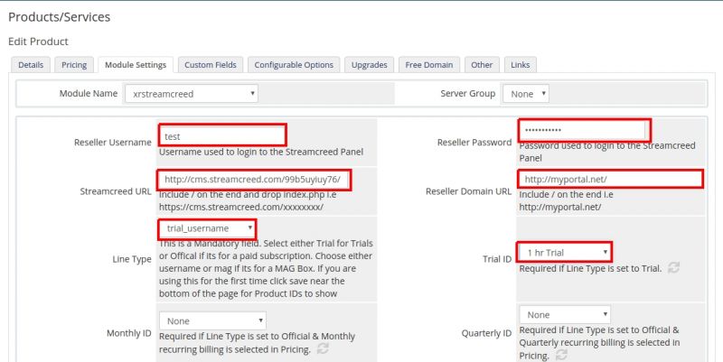723x362 pixels.
Task: Click refresh icon beside Trial ID description
Action: pyautogui.click(x=673, y=268)
